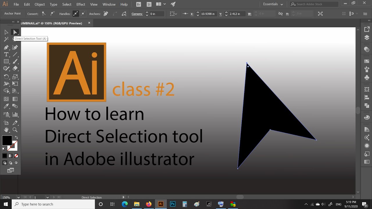Open Adobe Bridge with Br button

coord(139,4)
